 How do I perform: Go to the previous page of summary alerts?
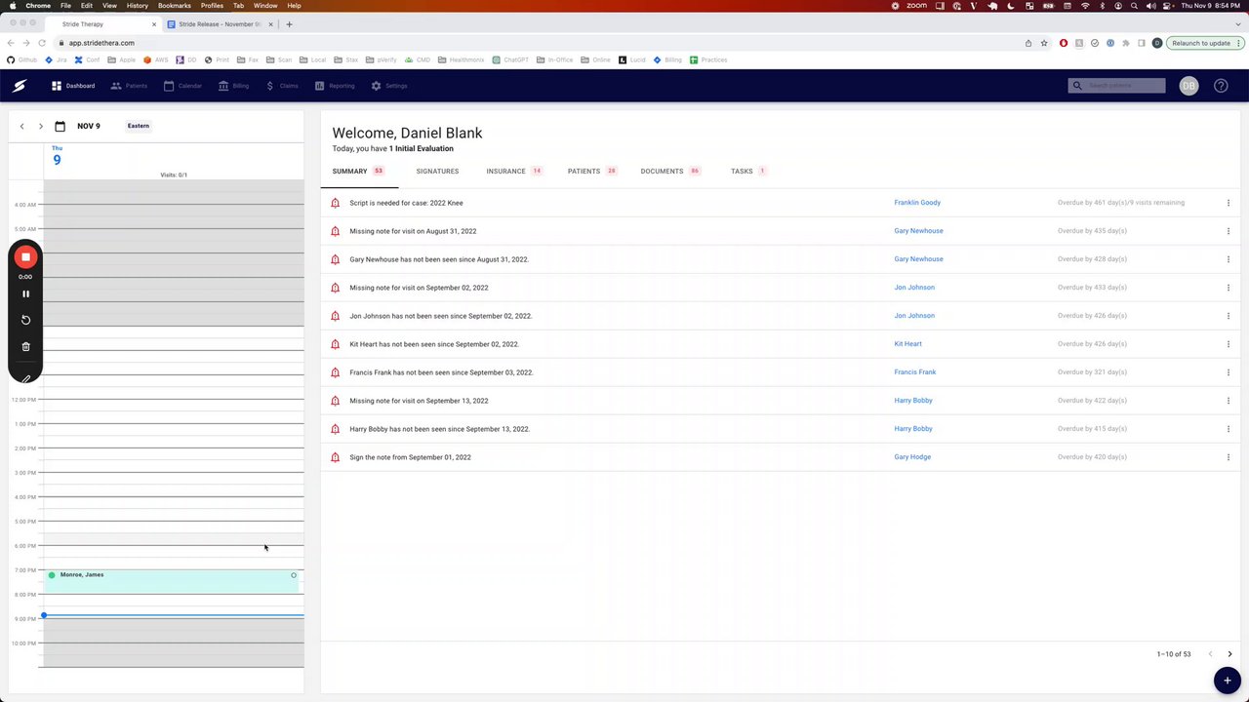(x=1210, y=654)
